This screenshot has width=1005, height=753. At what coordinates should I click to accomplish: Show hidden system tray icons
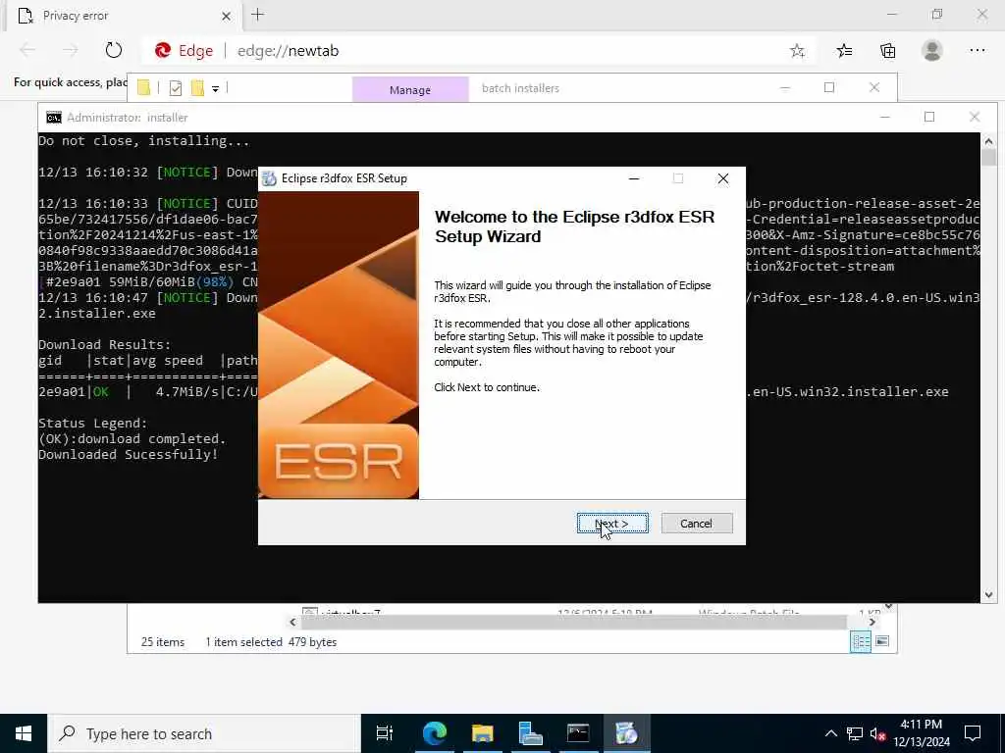tap(830, 733)
